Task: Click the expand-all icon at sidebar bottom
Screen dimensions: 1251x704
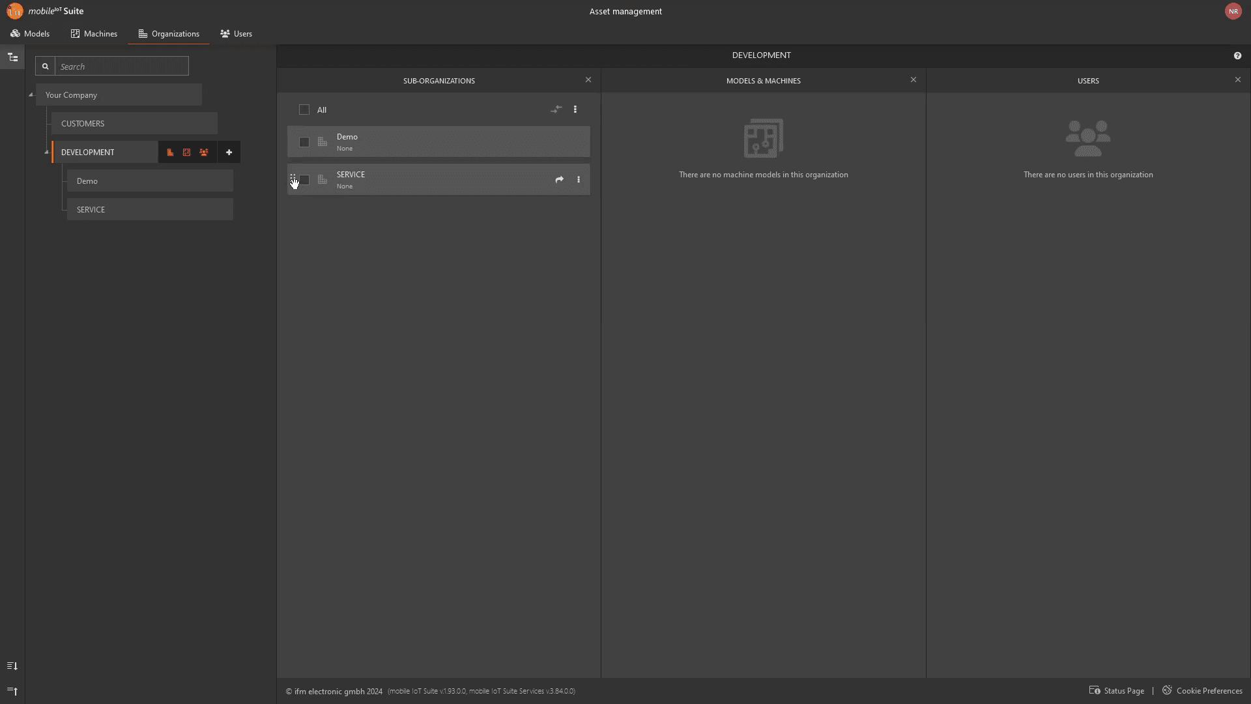Action: tap(12, 666)
